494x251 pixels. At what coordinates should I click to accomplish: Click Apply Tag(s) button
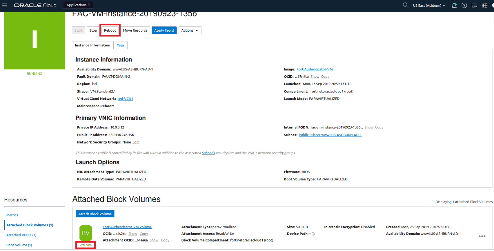pyautogui.click(x=164, y=30)
